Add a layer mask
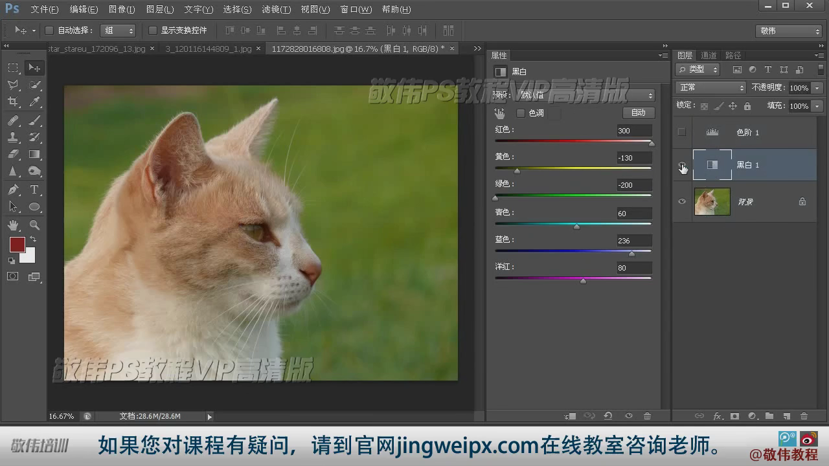The image size is (829, 466). click(734, 416)
